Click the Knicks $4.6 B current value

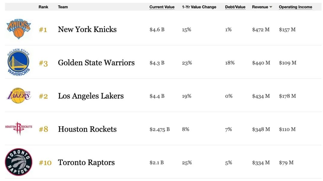tap(157, 30)
